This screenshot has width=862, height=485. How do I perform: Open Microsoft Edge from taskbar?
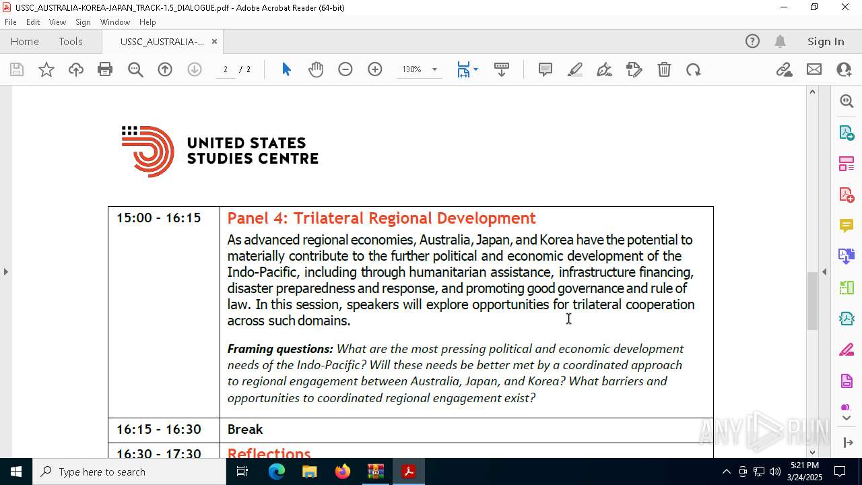click(x=277, y=472)
